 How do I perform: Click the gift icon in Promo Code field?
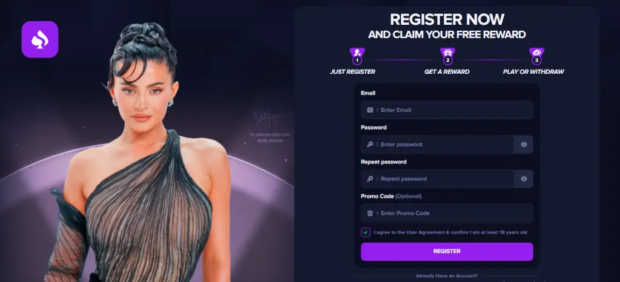pos(370,213)
